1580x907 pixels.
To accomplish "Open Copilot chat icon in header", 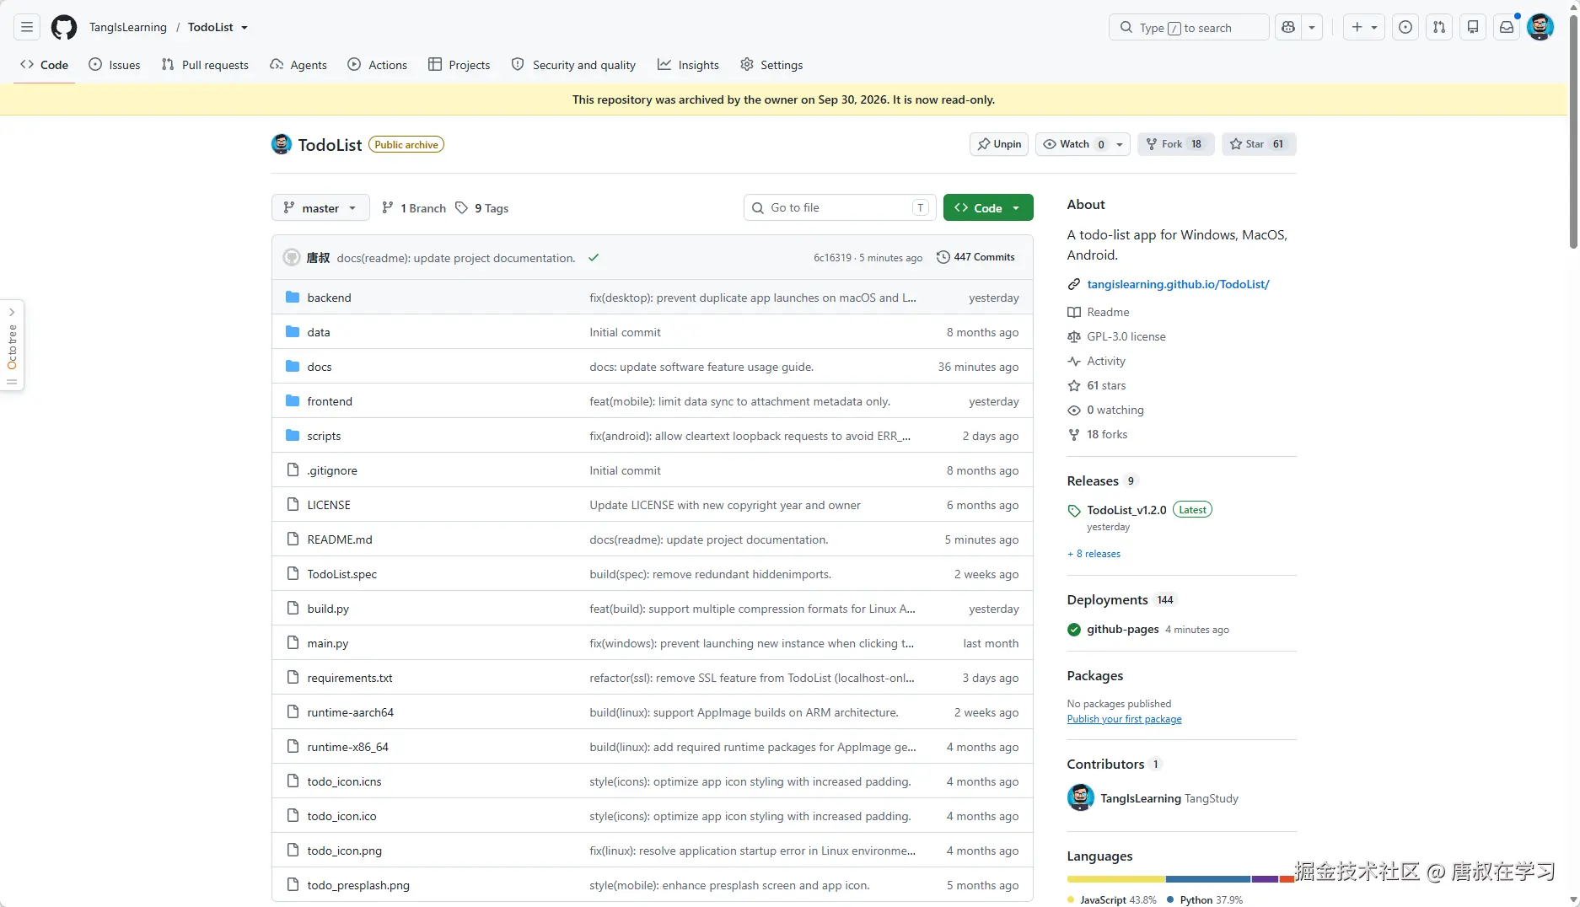I will point(1288,28).
